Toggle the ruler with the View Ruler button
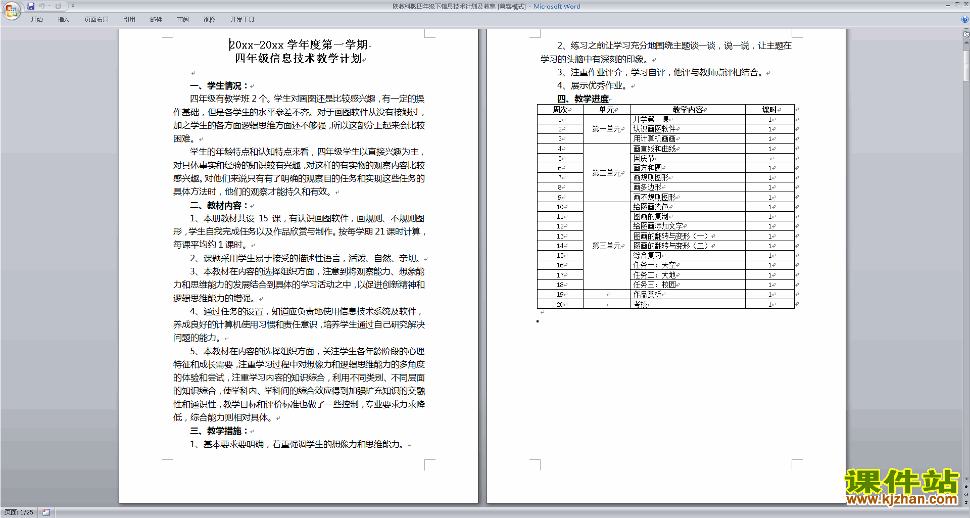Viewport: 970px width, 518px height. (966, 34)
